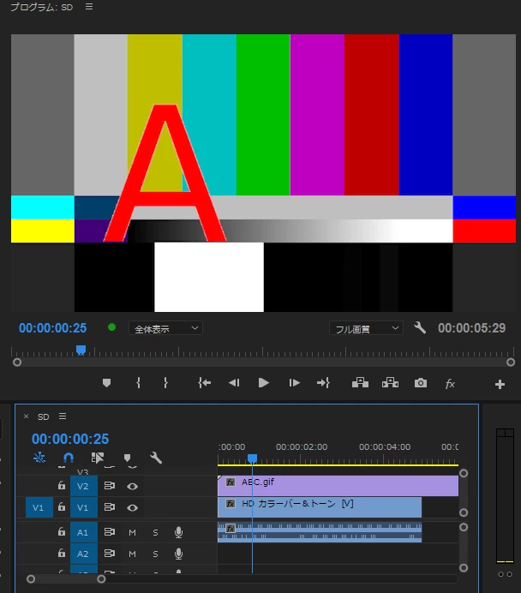Click Program monitor current timecode
The image size is (521, 593).
point(52,328)
